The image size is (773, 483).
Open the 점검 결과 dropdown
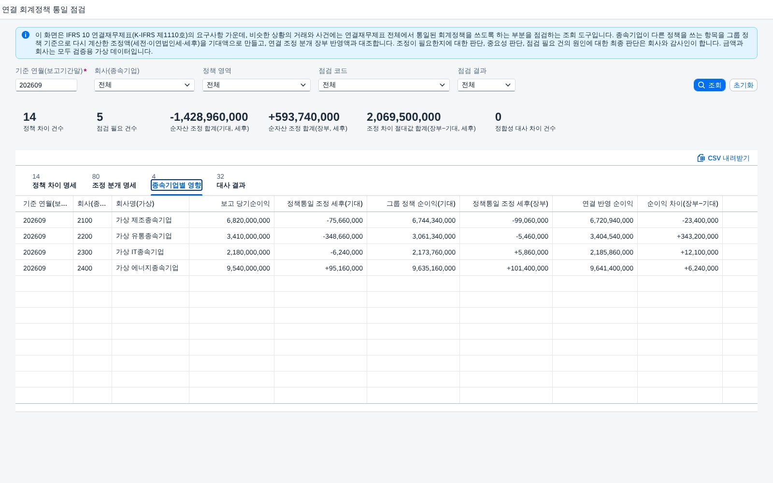[487, 85]
